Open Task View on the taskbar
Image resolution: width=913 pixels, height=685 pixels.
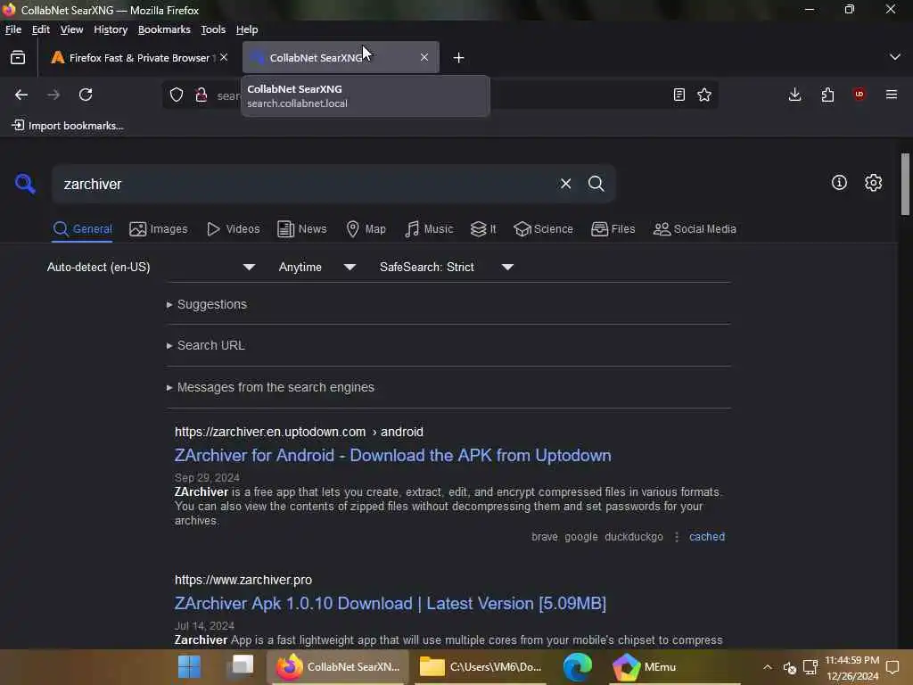point(243,665)
